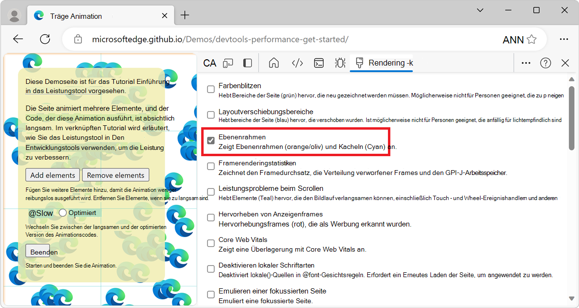Expand the tab search chevron in title bar

pos(480,10)
